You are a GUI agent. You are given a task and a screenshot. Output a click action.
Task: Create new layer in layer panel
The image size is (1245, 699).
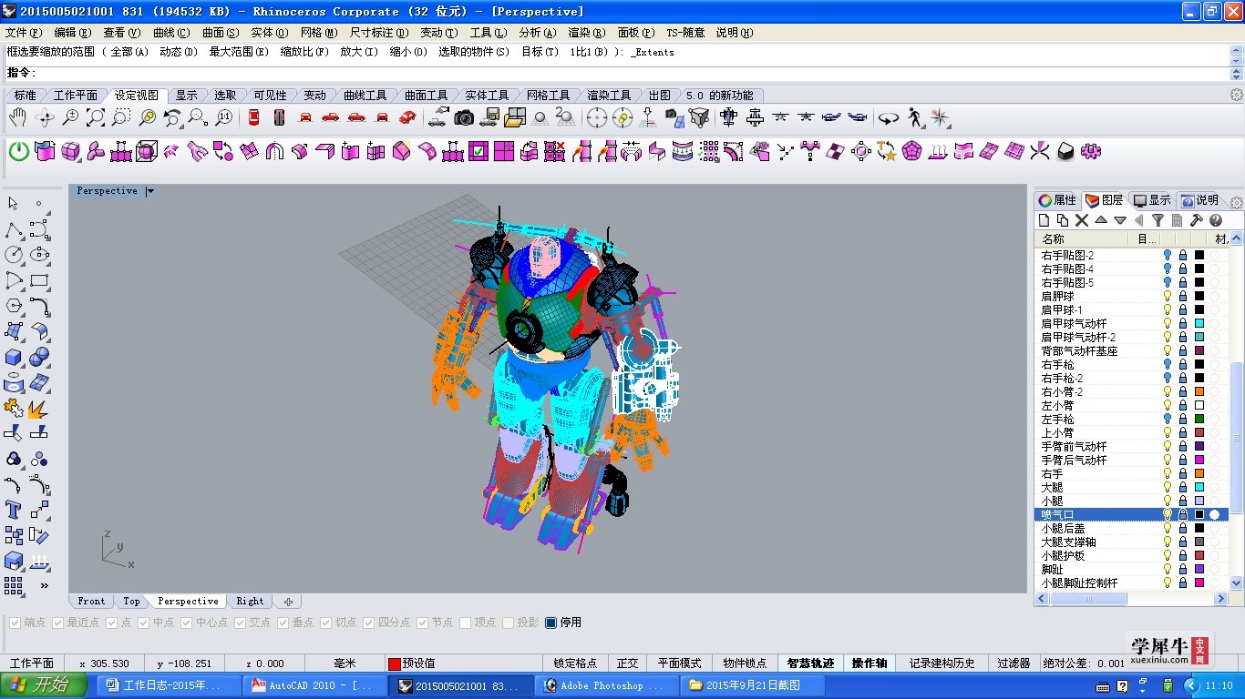pyautogui.click(x=1044, y=220)
